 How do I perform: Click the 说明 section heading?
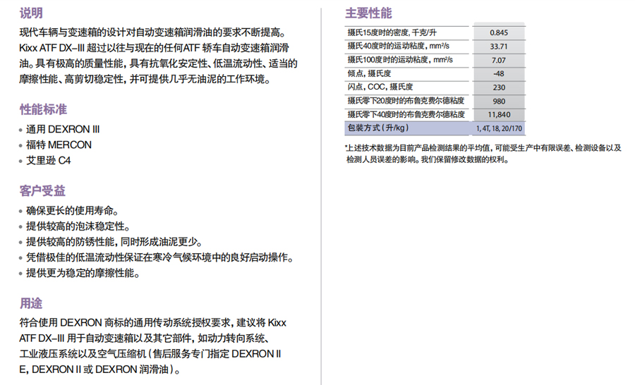[x=31, y=13]
